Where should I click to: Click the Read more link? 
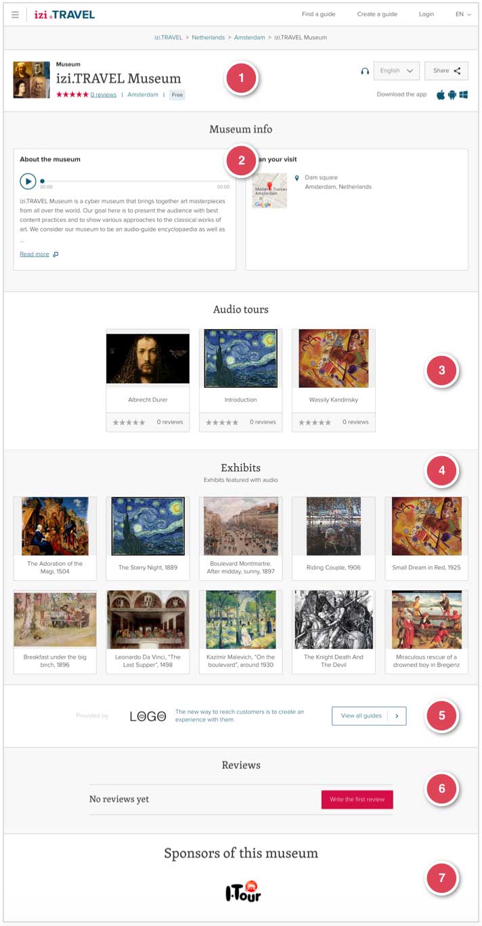[35, 255]
